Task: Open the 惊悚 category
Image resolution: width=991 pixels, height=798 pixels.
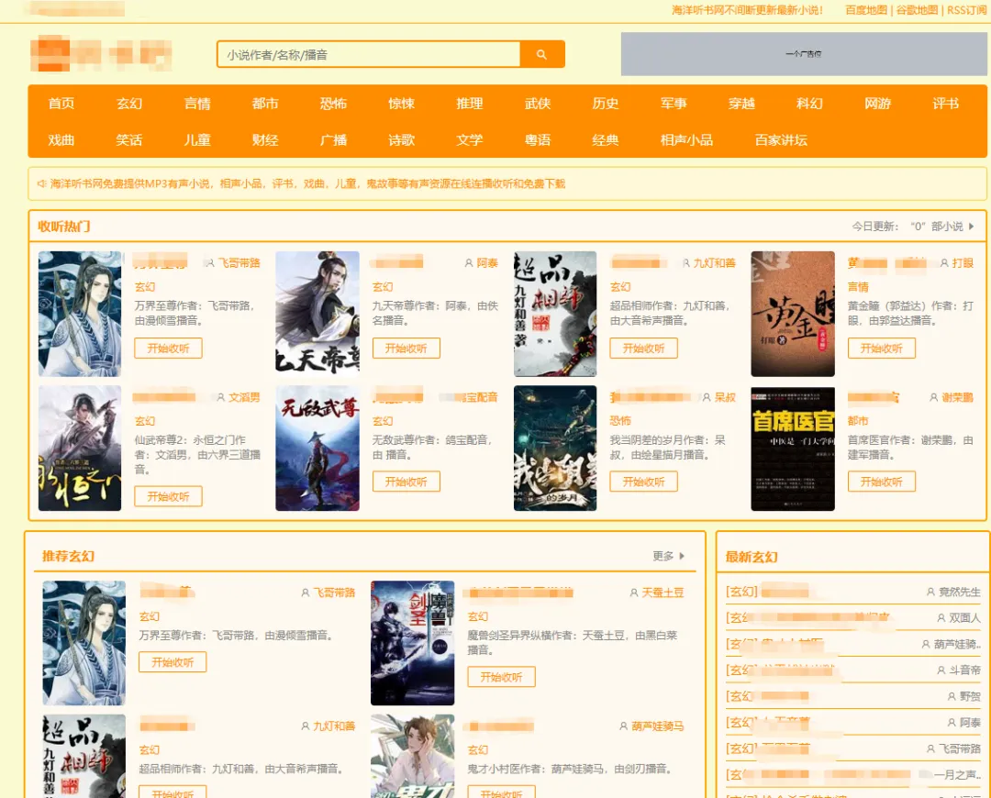Action: click(401, 104)
